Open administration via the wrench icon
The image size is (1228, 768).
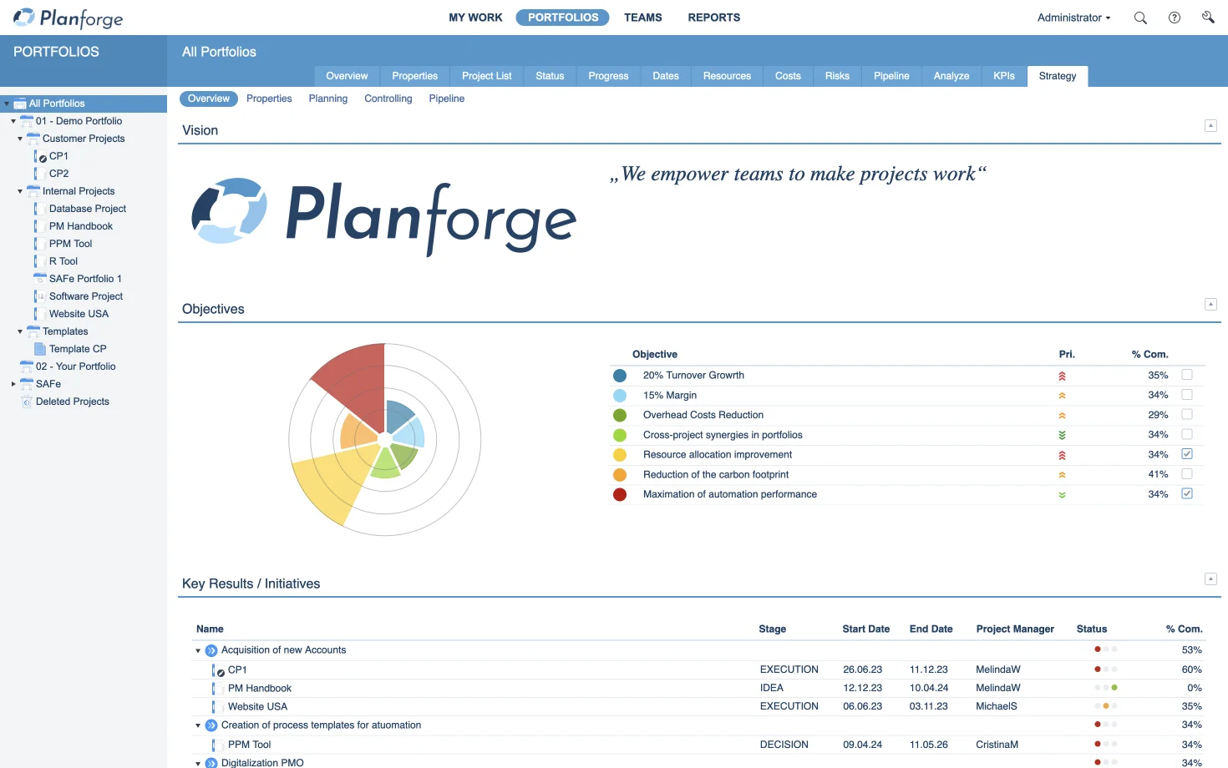point(1207,17)
